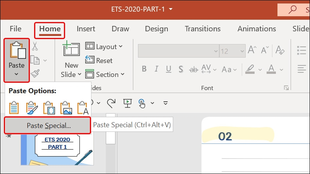The image size is (310, 174).
Task: Toggle strikethrough formatting
Action: point(193,70)
